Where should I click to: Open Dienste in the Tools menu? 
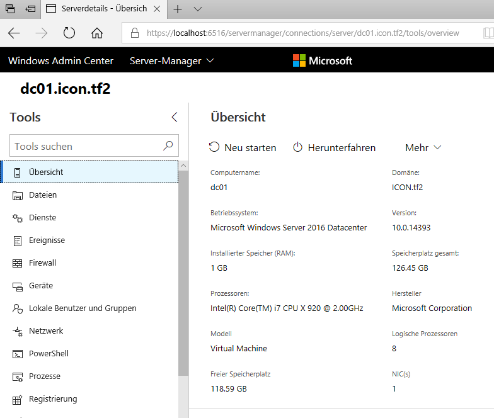pyautogui.click(x=89, y=218)
